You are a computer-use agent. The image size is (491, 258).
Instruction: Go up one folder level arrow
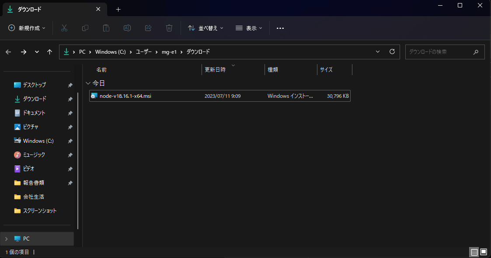49,52
